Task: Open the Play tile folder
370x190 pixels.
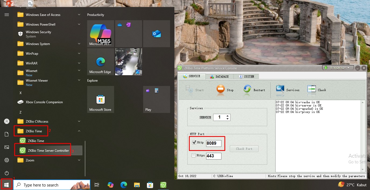Action: pos(157,99)
